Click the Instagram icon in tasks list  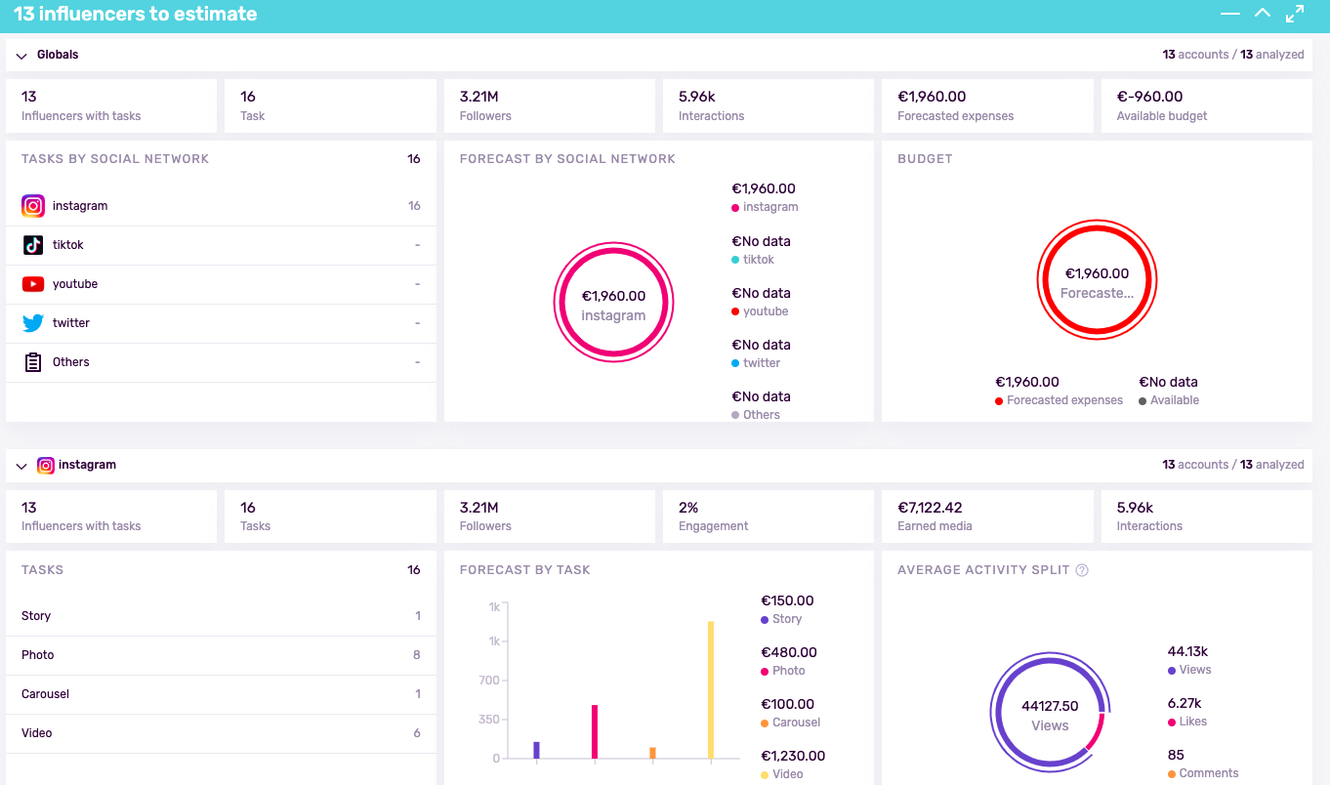(x=33, y=206)
